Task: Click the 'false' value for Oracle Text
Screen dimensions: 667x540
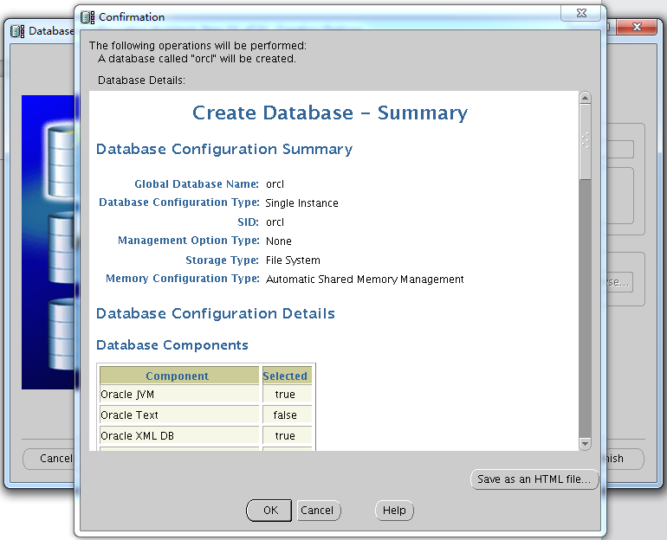Action: point(285,415)
